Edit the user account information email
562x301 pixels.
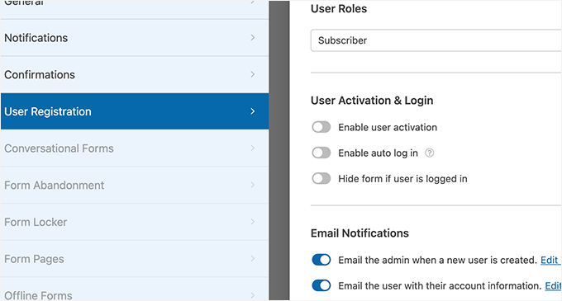pyautogui.click(x=553, y=286)
